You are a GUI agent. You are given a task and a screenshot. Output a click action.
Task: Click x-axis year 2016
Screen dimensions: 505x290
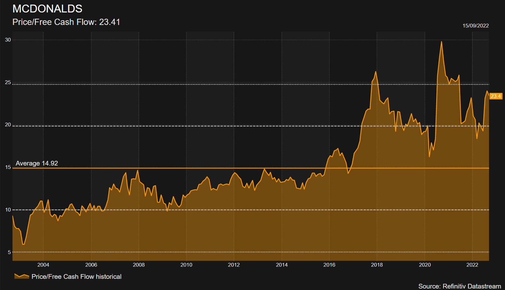(x=329, y=265)
